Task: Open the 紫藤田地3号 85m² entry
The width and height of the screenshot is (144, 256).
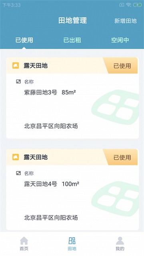Action: tap(50, 92)
